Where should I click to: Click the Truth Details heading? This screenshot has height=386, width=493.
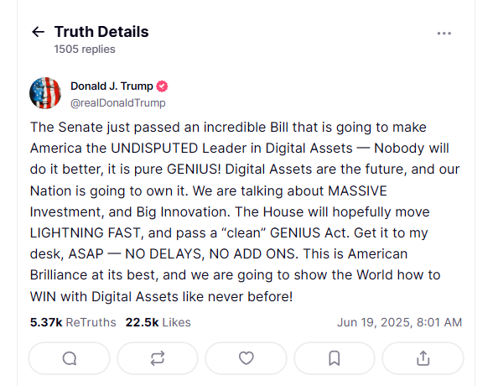[x=101, y=32]
